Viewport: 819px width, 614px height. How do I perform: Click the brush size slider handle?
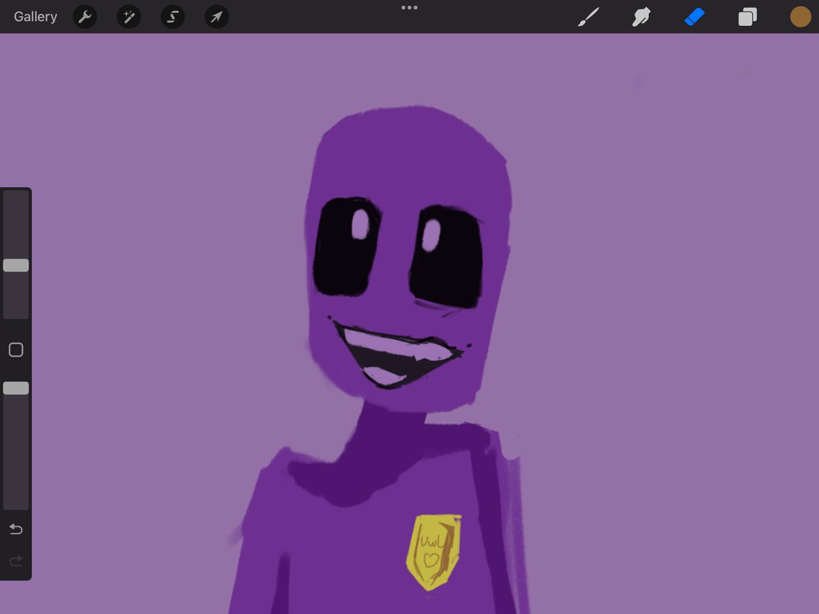(x=16, y=265)
